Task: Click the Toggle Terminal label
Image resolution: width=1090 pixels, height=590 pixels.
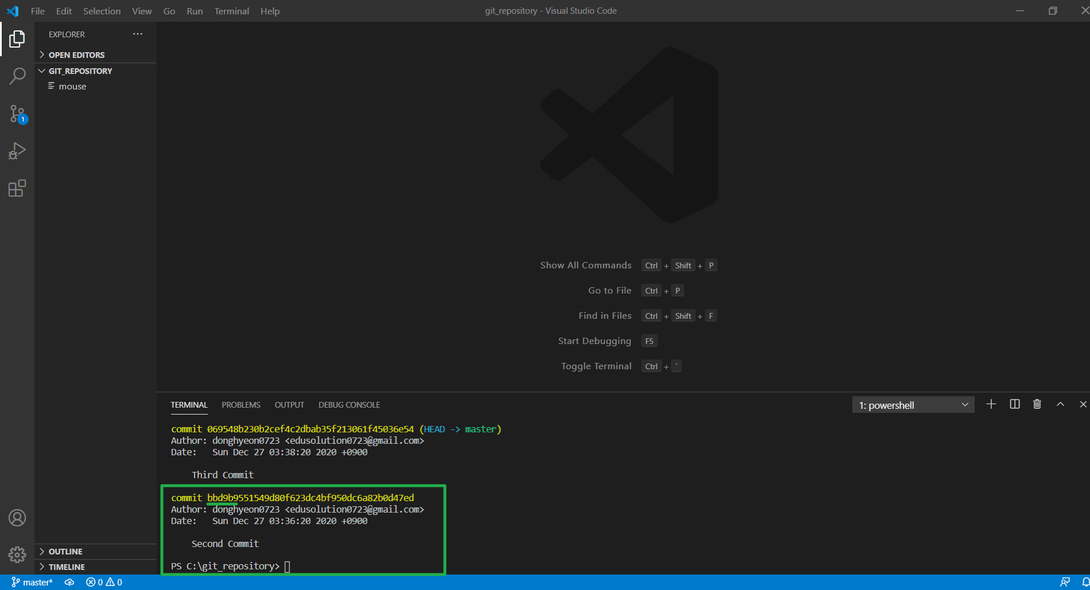Action: coord(596,366)
